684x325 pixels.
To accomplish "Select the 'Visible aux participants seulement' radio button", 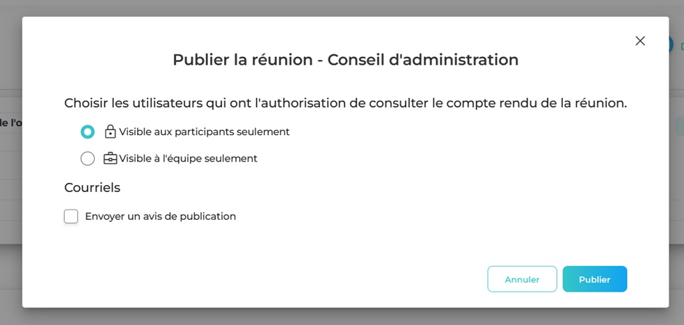I will pyautogui.click(x=88, y=132).
